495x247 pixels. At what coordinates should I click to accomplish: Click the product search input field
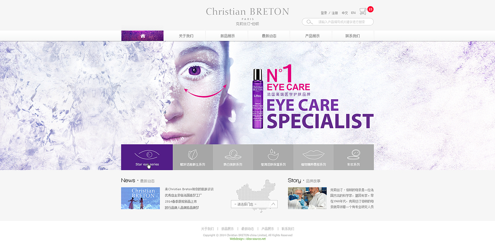(x=338, y=22)
